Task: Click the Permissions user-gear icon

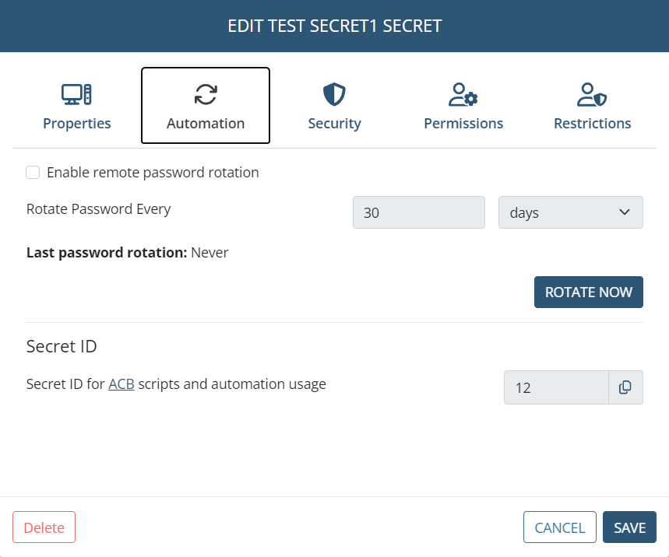Action: tap(463, 95)
